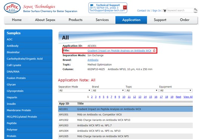Go to the Home menu
Screen dimensions: 209x139
click(x=17, y=20)
